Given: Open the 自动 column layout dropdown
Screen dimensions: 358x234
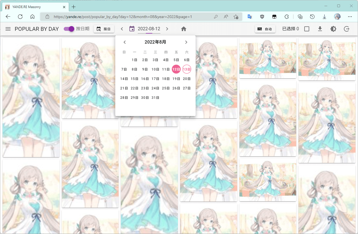Looking at the screenshot, I should click(x=265, y=29).
